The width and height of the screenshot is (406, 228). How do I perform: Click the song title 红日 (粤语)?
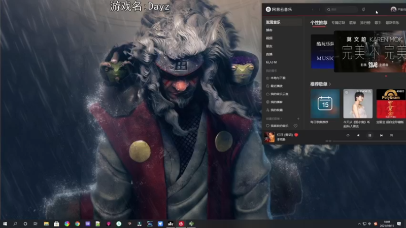coord(285,135)
